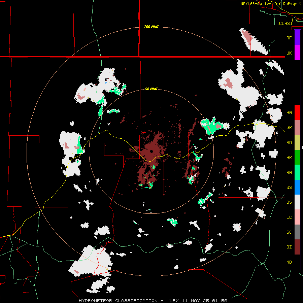Select the GR dusty-pink legend swatch
303x303 pixels.
[297, 128]
